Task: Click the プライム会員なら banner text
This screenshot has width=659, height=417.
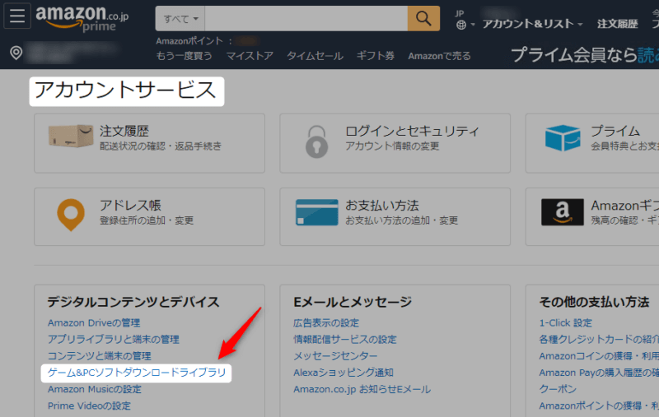Action: click(585, 55)
